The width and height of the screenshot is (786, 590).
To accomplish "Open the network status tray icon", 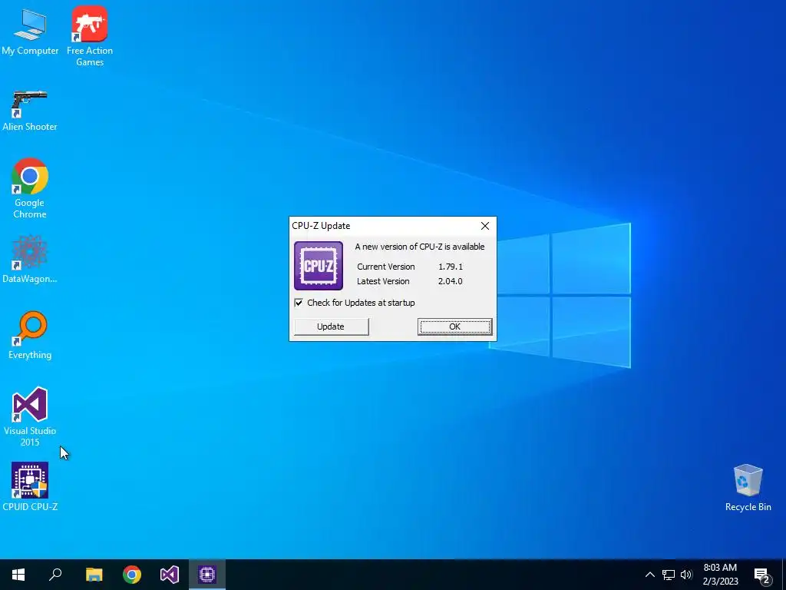I will tap(669, 575).
